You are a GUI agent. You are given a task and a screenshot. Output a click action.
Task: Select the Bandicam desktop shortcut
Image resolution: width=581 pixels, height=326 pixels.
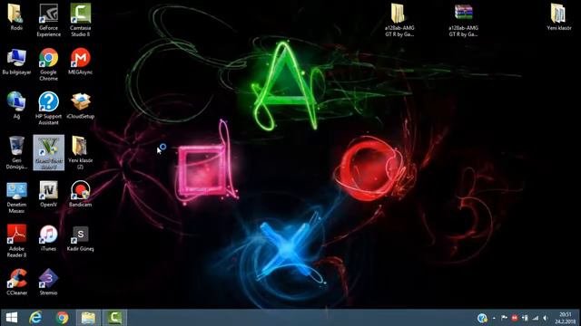click(x=81, y=194)
